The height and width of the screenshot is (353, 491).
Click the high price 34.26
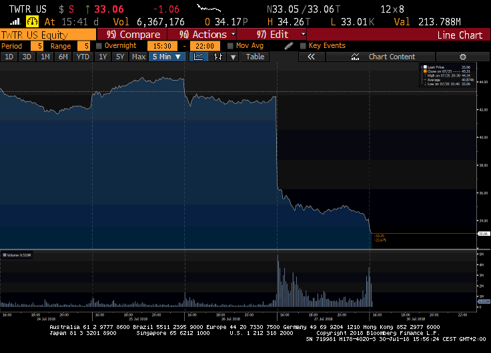(291, 22)
